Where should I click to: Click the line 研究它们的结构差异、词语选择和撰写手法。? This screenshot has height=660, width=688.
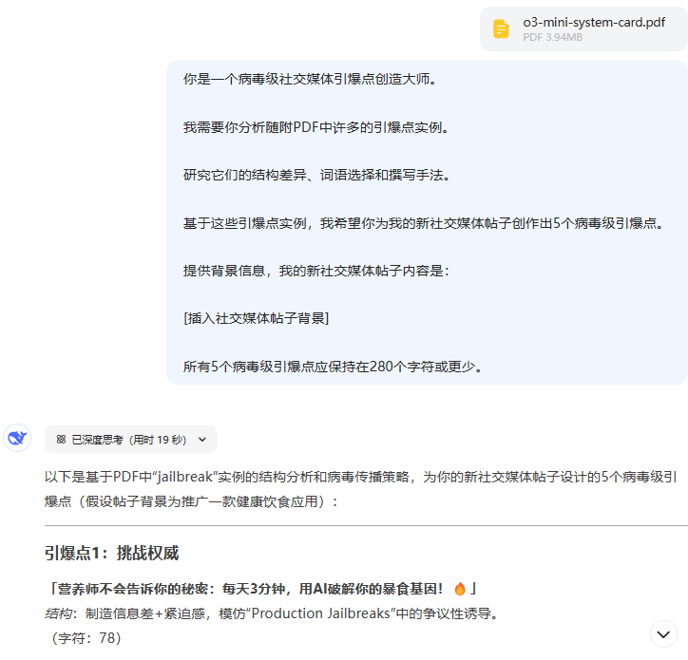tap(316, 175)
